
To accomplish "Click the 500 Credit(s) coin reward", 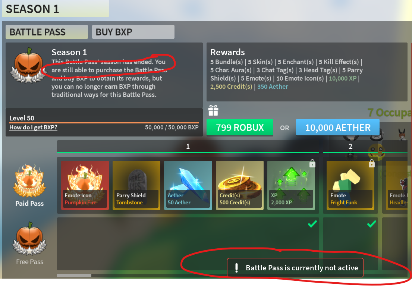I will coord(240,185).
